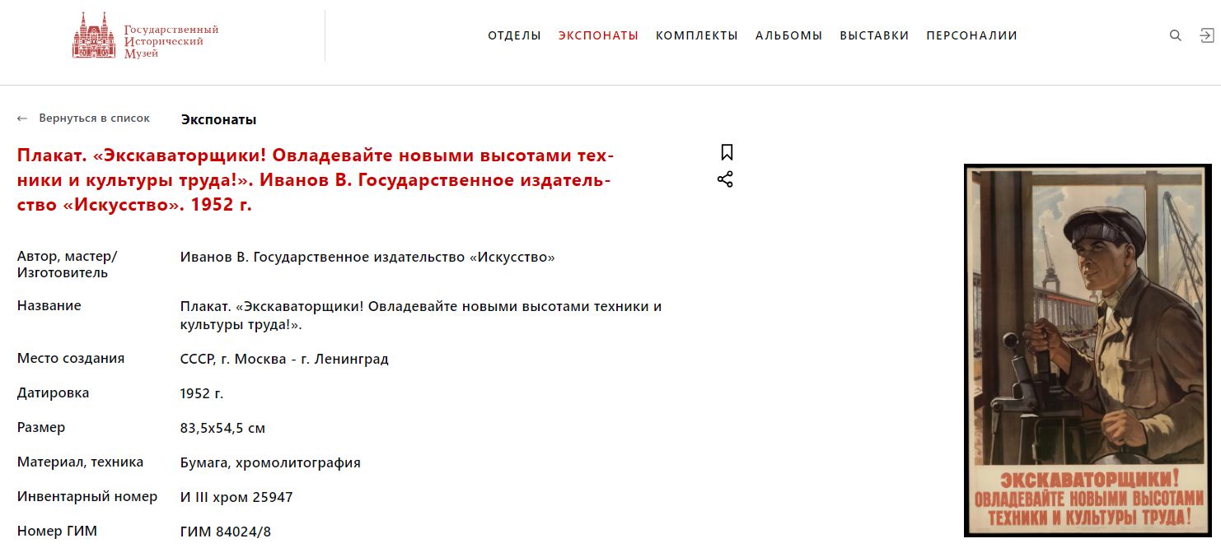Open the КОМПЛЕКТЫ section

pos(697,35)
